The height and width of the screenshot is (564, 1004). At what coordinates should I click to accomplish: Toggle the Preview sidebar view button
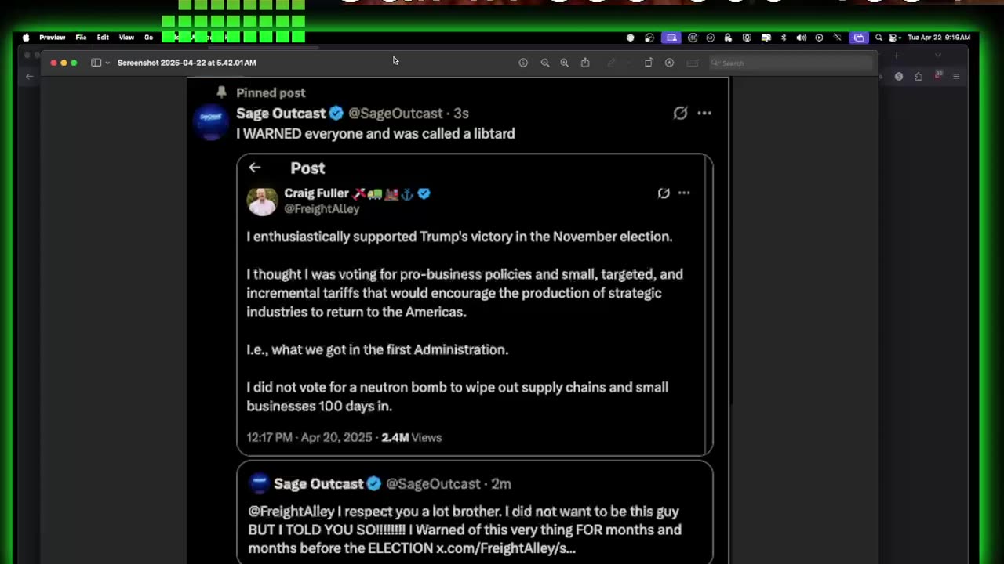(x=96, y=63)
